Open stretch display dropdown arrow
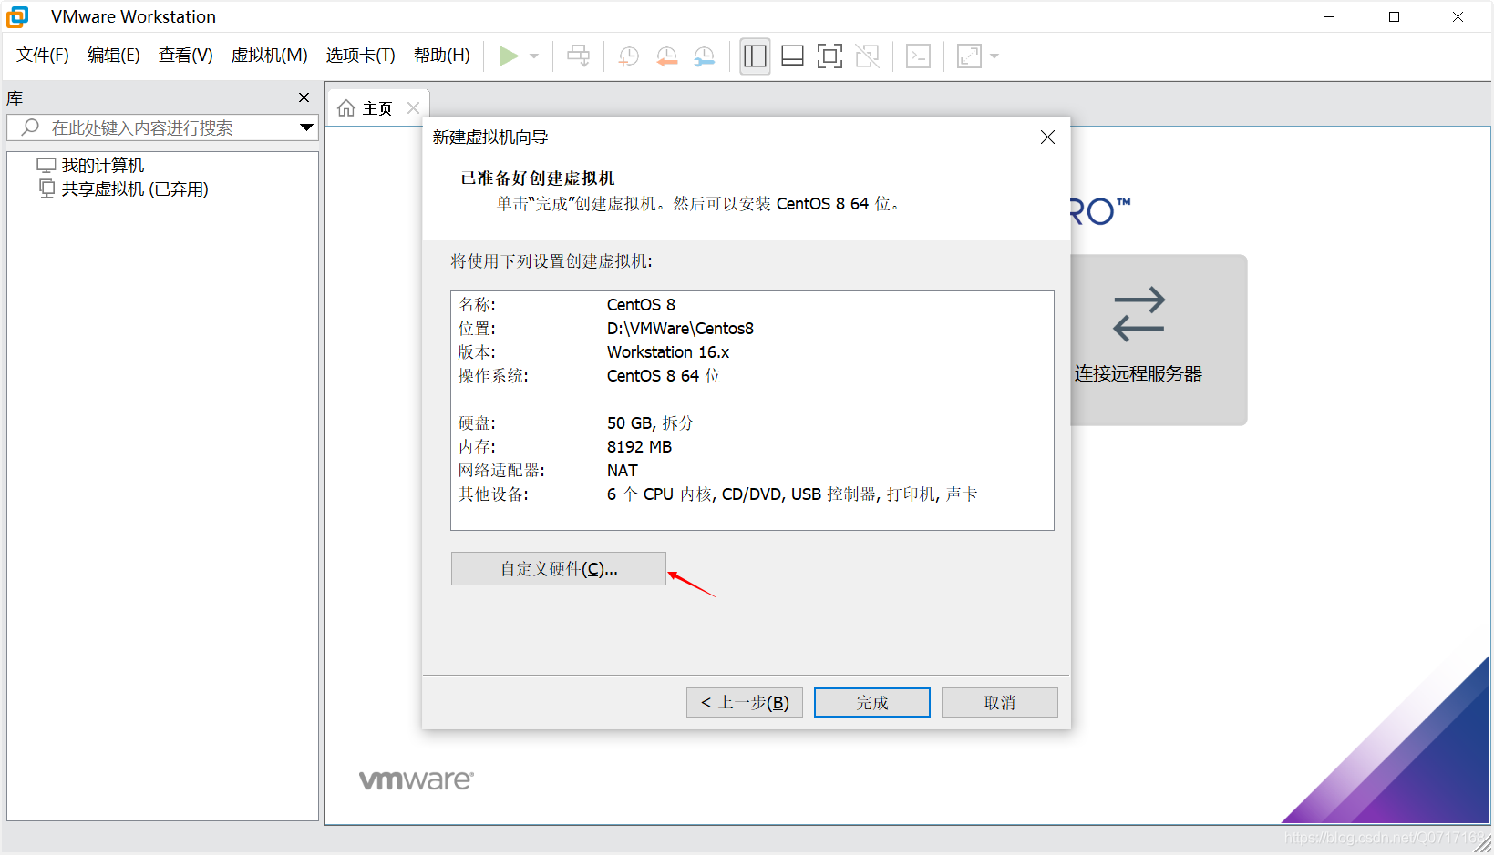Screen dimensions: 1494x855 pyautogui.click(x=994, y=56)
